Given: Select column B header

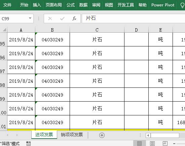Looking at the screenshot, I should (x=52, y=30).
